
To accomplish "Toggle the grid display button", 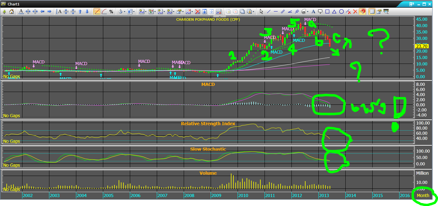I will (x=372, y=11).
